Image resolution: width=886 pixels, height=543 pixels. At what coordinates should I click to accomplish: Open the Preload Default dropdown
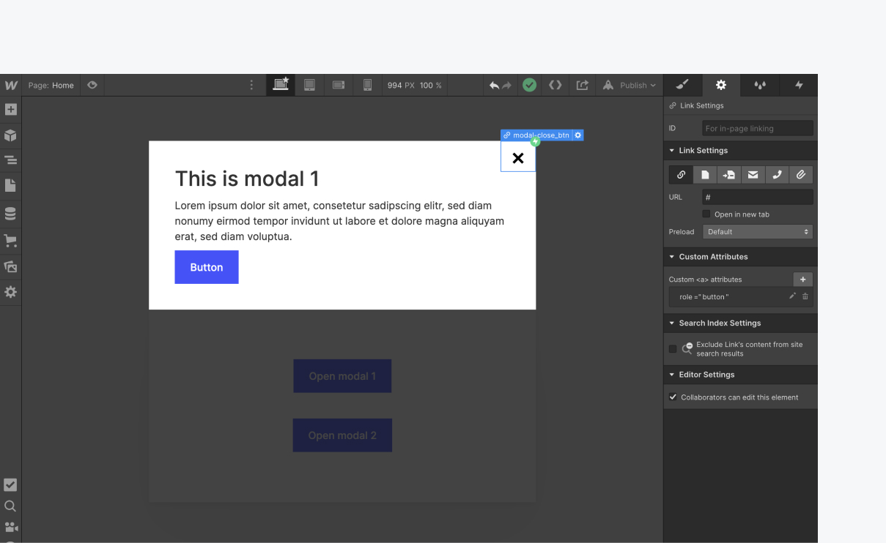758,231
